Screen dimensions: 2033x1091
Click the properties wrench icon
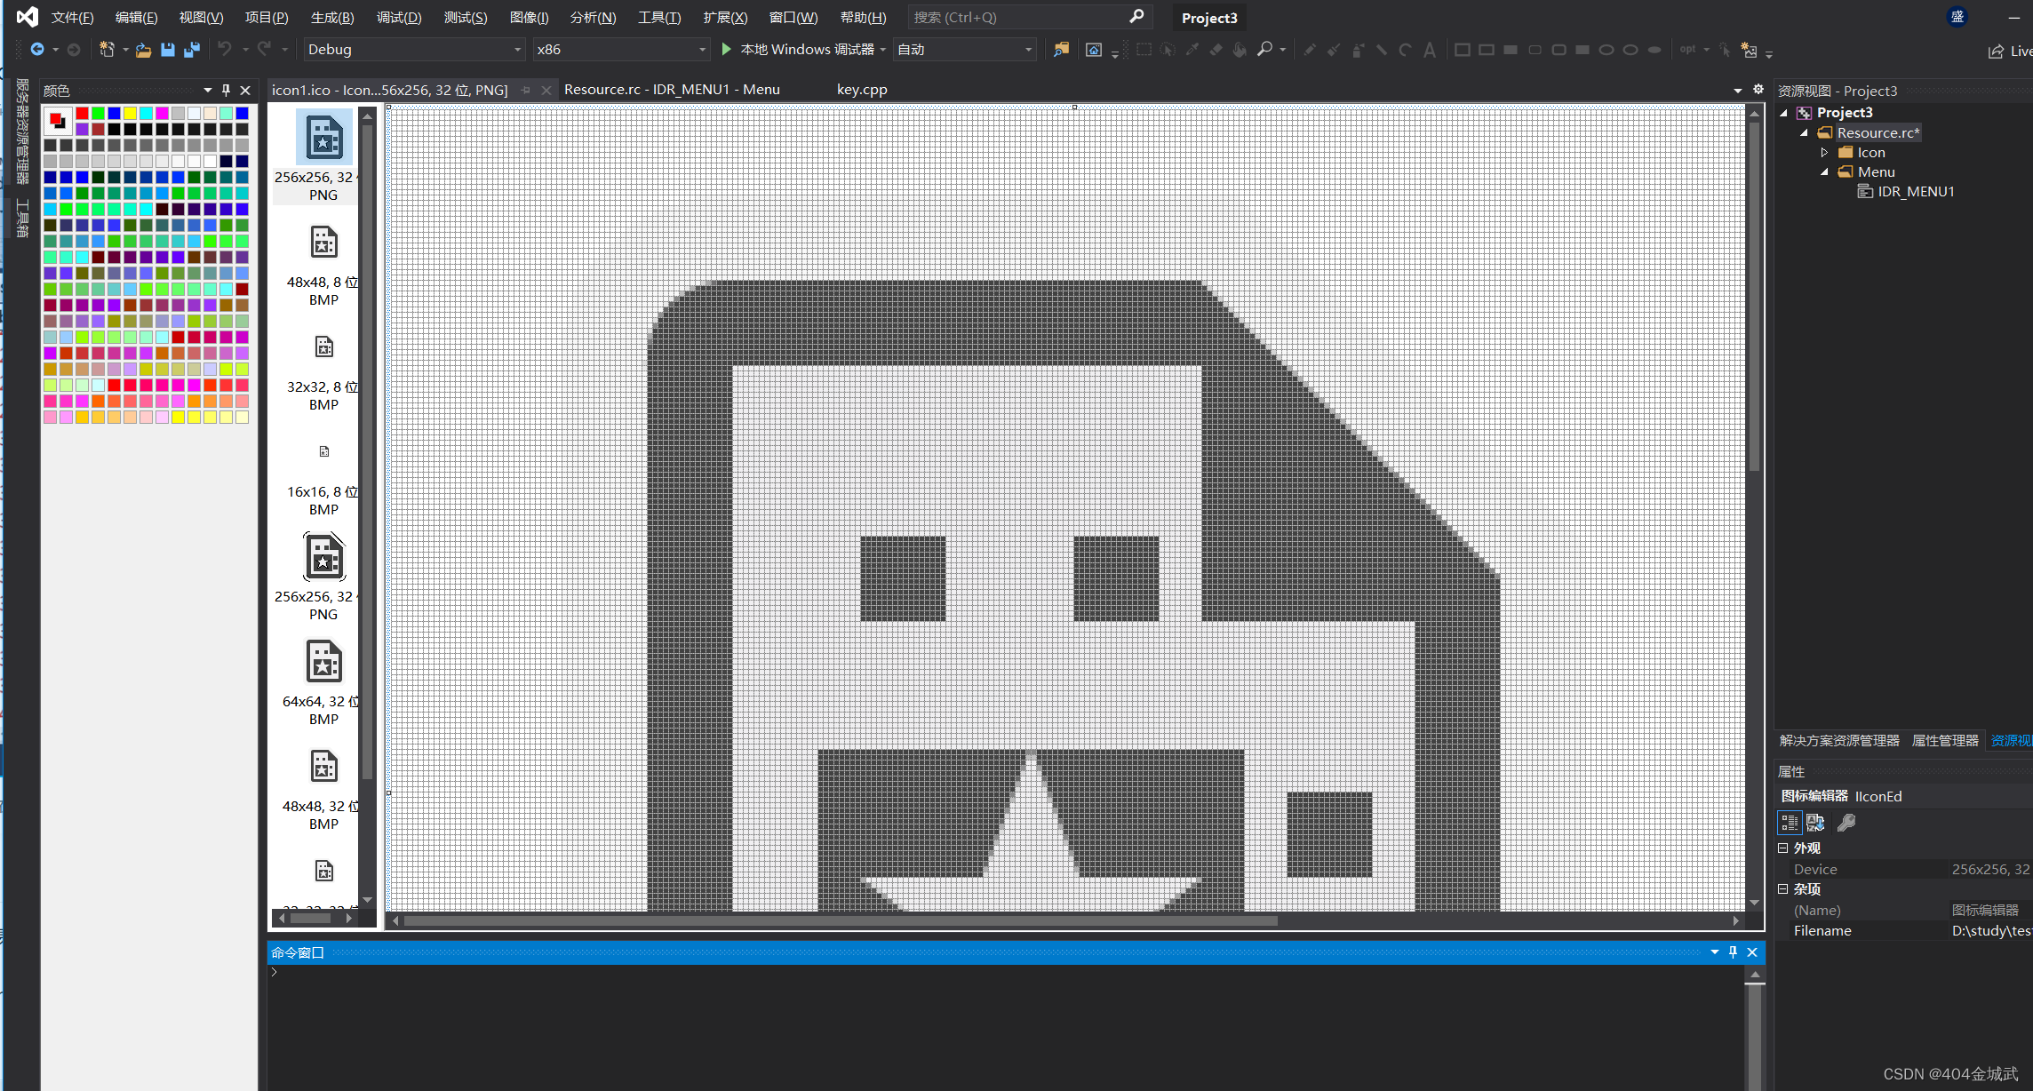tap(1846, 823)
